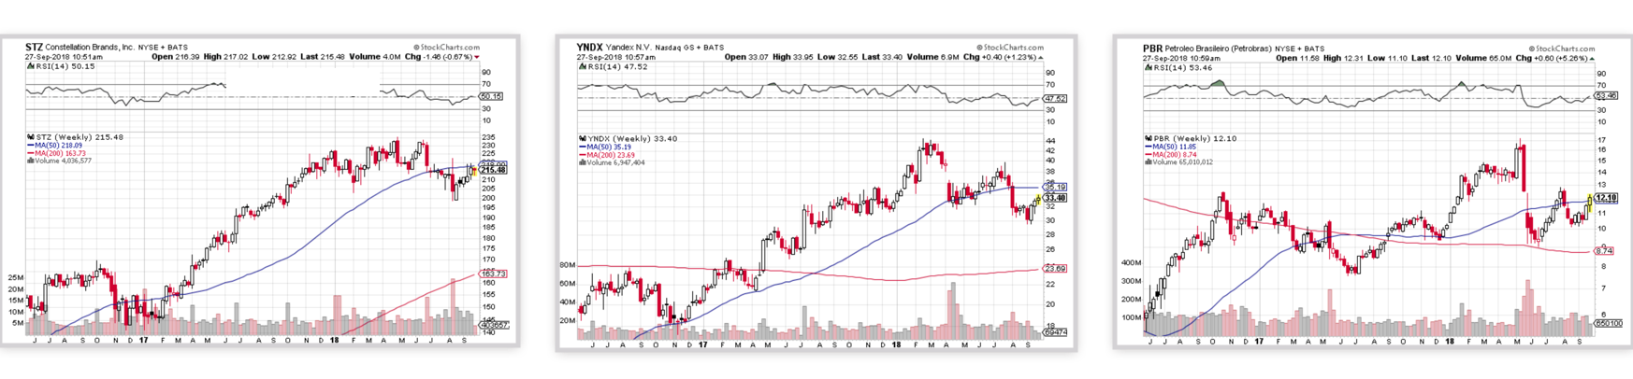The width and height of the screenshot is (1633, 379).
Task: Click the 'MA(200) 23.69' legend entry
Action: click(607, 155)
